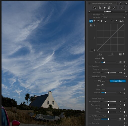This screenshot has height=126, width=128.
Task: Open the Color corrections circles icon
Action: click(x=100, y=8)
